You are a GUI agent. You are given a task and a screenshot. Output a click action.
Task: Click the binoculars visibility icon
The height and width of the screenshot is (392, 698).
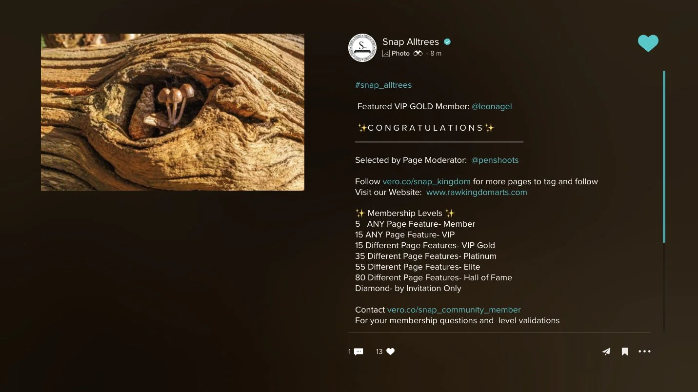(418, 54)
